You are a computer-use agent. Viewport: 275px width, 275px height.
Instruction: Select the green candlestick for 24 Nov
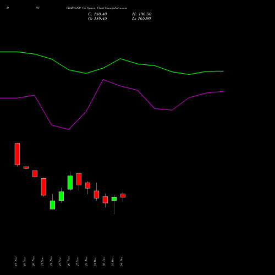point(52,205)
